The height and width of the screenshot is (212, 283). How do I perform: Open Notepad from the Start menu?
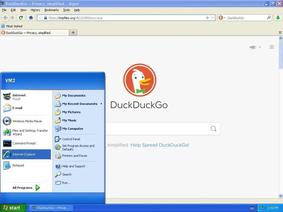coord(27,165)
